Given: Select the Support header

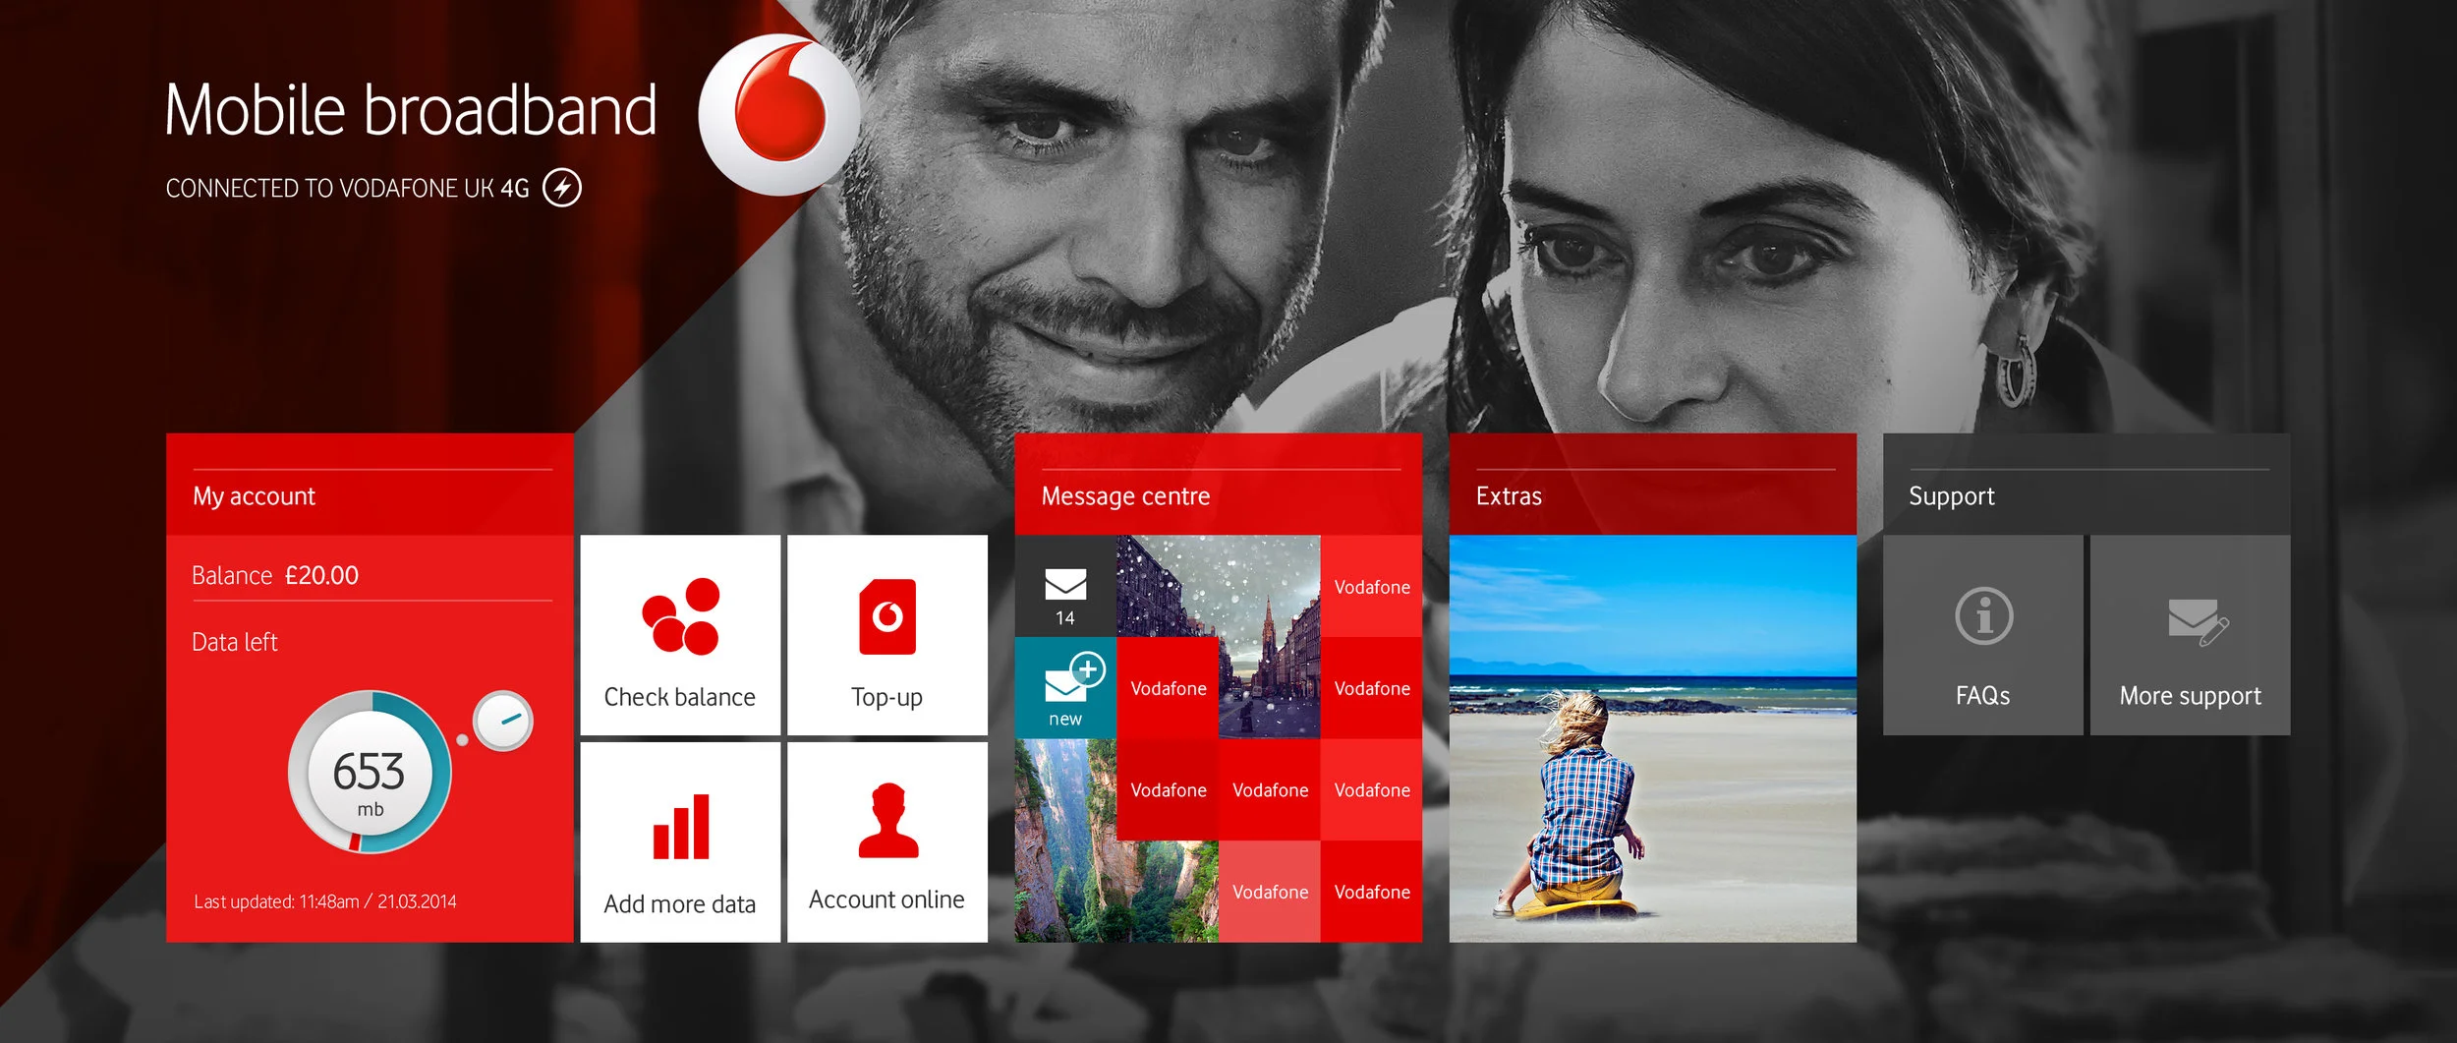Looking at the screenshot, I should 2086,485.
